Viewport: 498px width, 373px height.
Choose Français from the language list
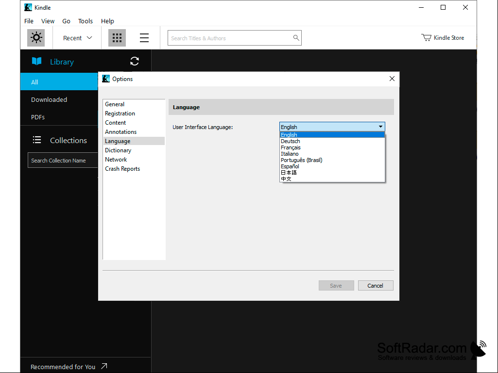[x=332, y=147]
